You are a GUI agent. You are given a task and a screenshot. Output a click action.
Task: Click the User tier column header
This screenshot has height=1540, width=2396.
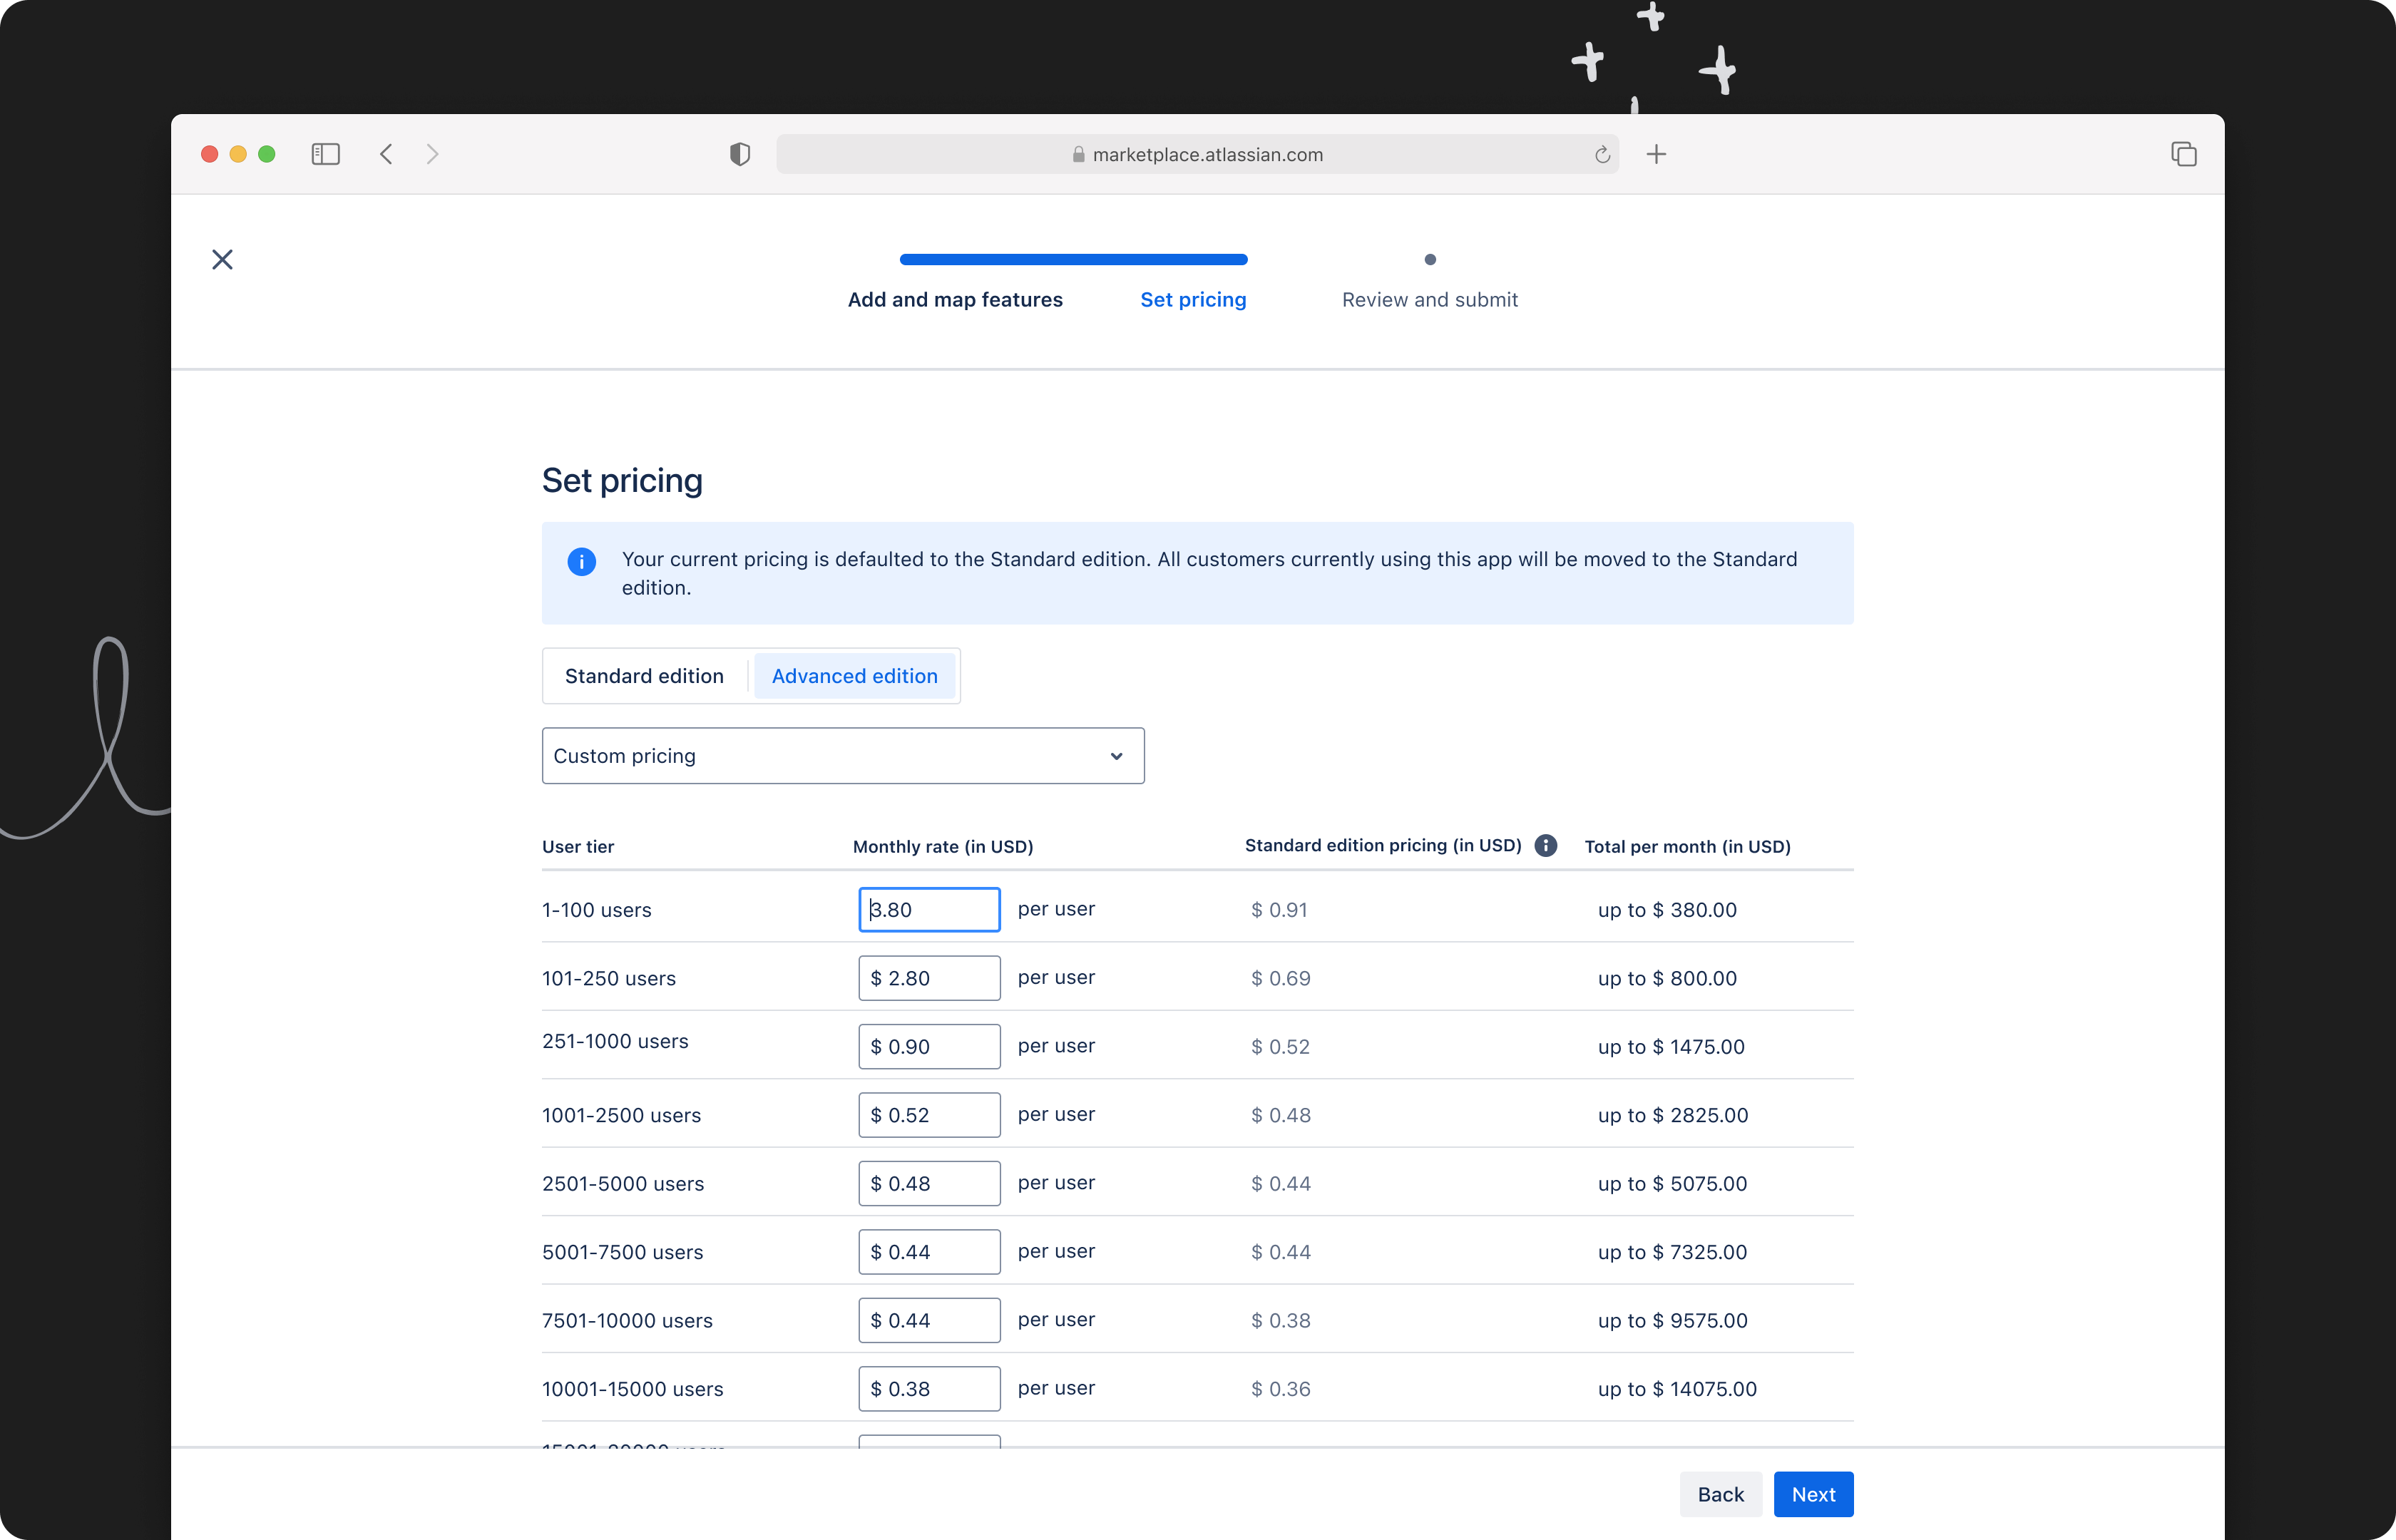[x=578, y=847]
